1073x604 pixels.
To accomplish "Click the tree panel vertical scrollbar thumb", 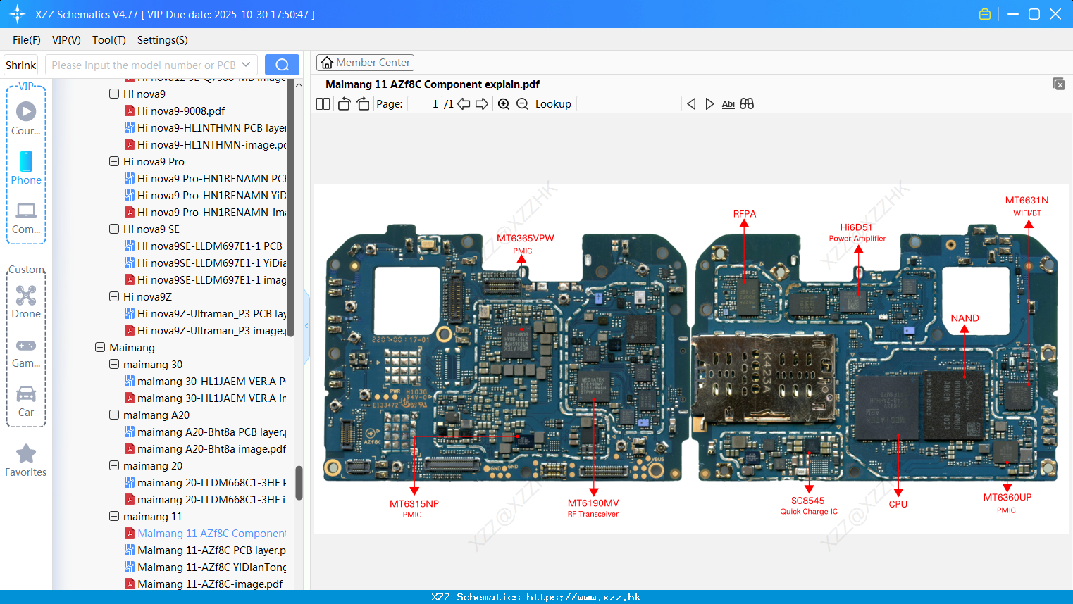I will tap(299, 483).
